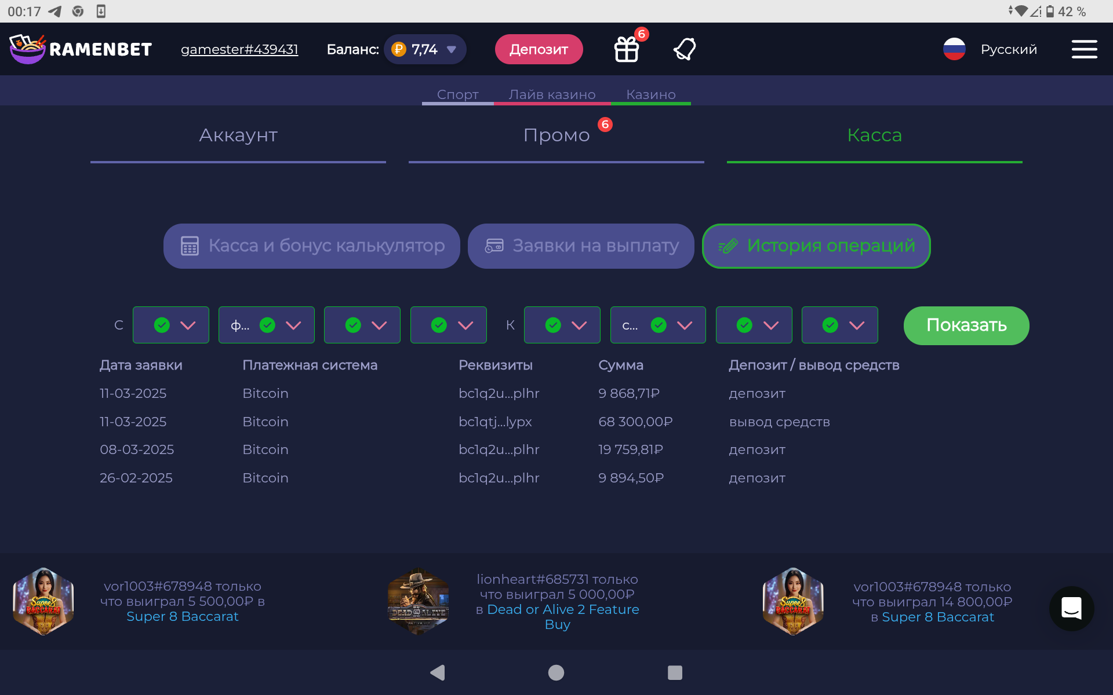Image resolution: width=1113 pixels, height=695 pixels.
Task: Click the ruble coin balance icon
Action: pyautogui.click(x=399, y=49)
